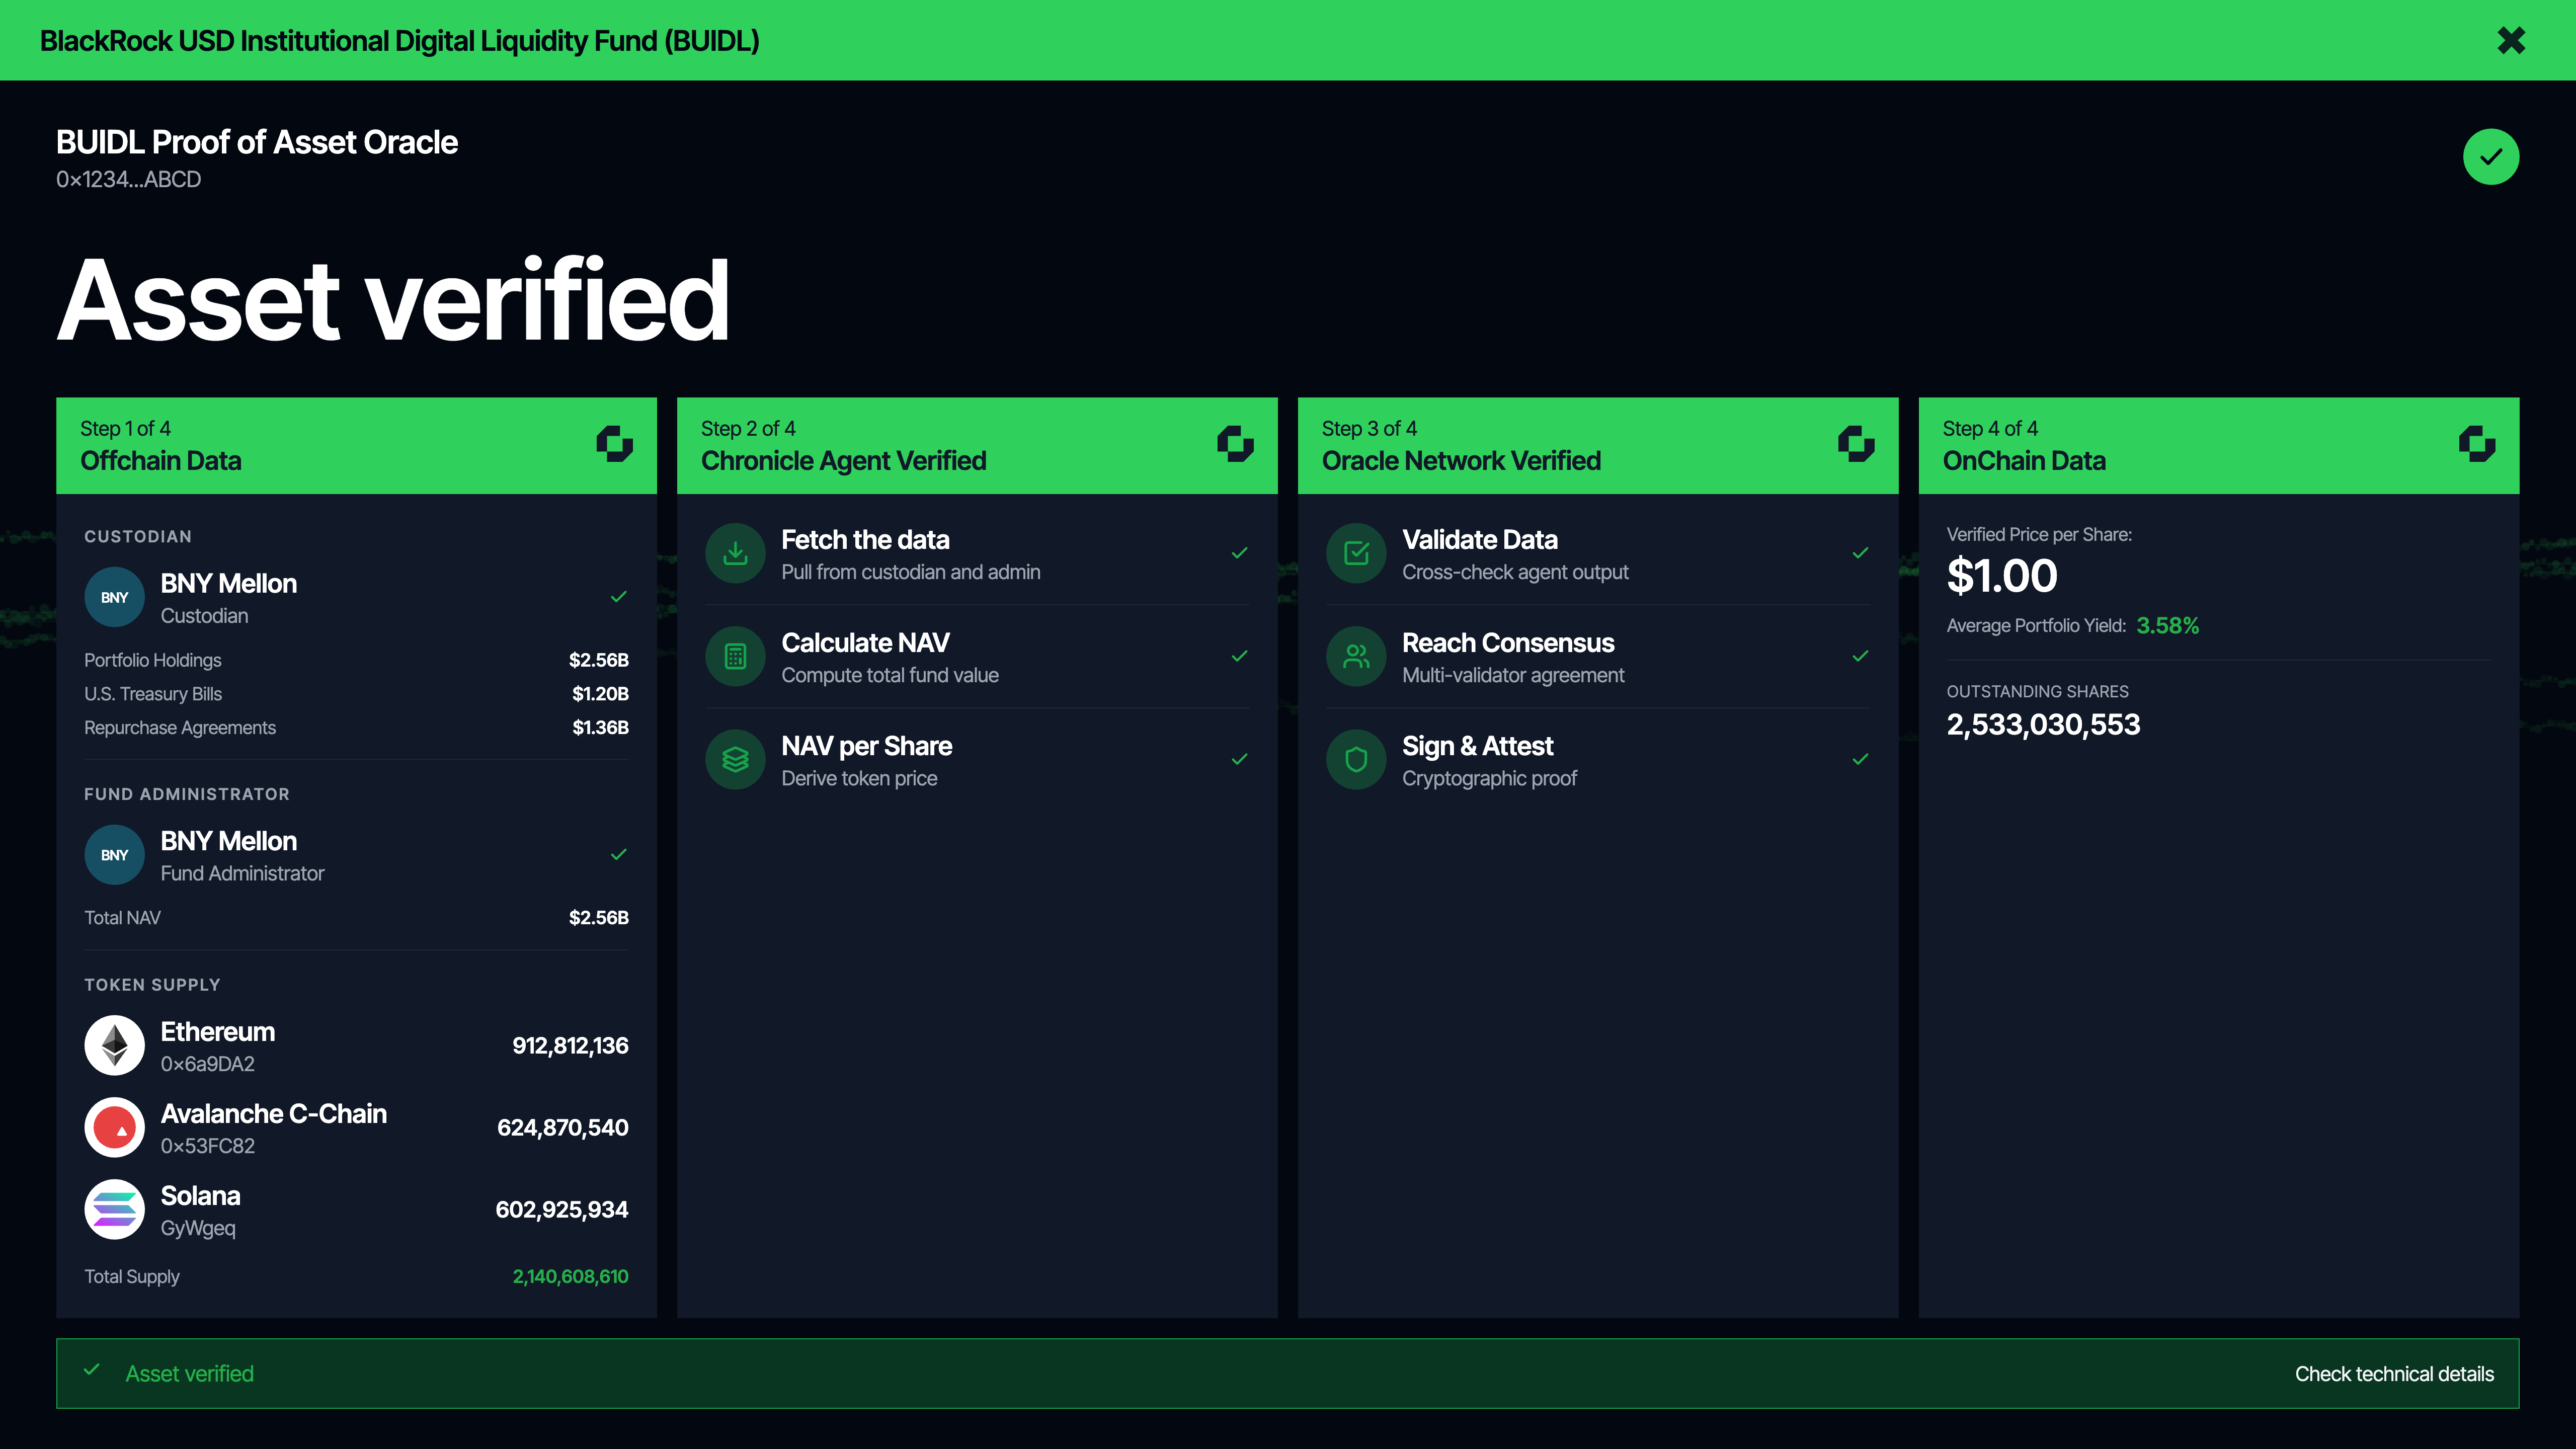Screen dimensions: 2576x1449
Task: Click checkmark next to BNY Mellon Custodian
Action: 618,597
